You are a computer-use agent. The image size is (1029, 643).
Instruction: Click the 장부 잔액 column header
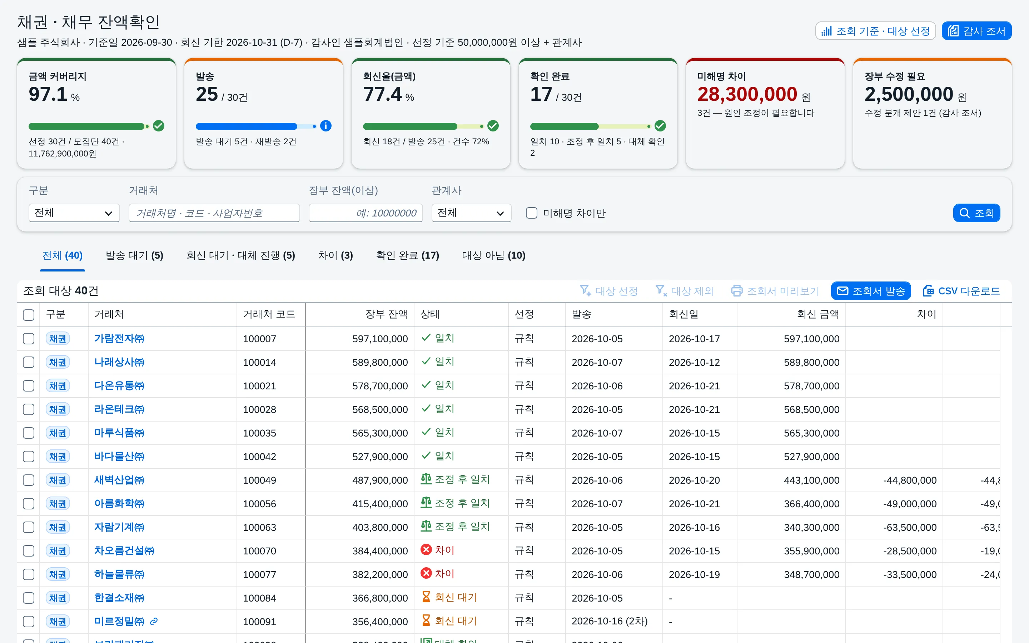360,315
